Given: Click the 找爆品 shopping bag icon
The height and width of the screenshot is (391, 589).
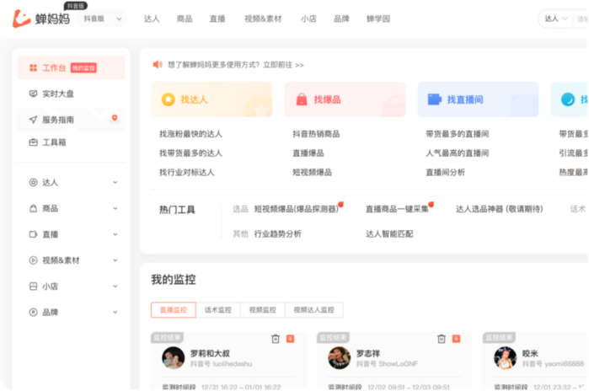Looking at the screenshot, I should 302,99.
